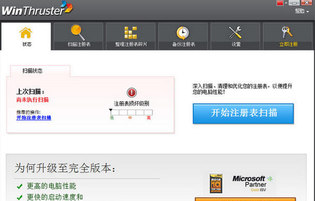Viewport: 315px width, 201px height.
Task: Click the WinThruster logo
Action: [x=37, y=9]
